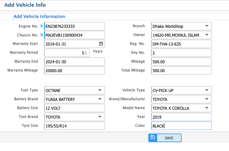
Task: Select a different Battery Brand
Action: [x=74, y=99]
